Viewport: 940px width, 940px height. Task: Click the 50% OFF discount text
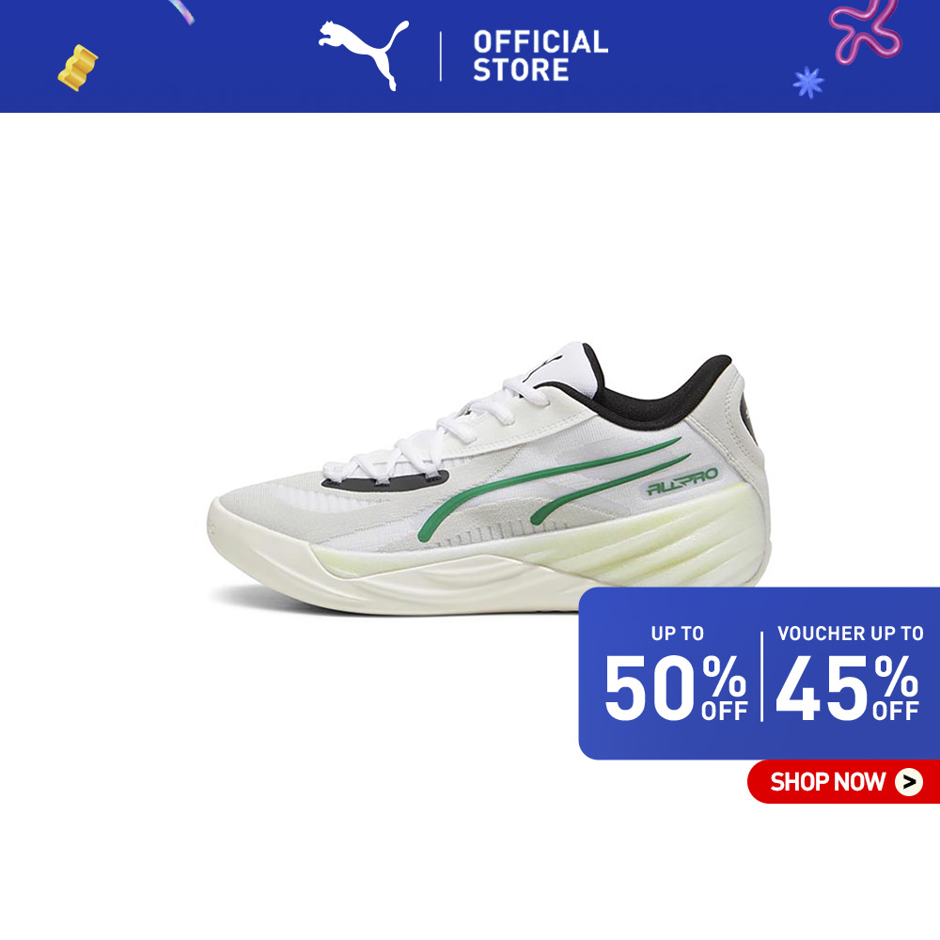point(676,687)
